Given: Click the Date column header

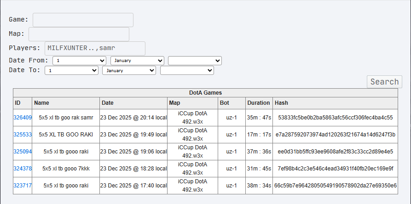Looking at the screenshot, I should (107, 103).
